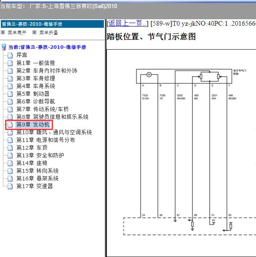
Task: Click wire label 7335 D-GN
Action: click(x=145, y=97)
